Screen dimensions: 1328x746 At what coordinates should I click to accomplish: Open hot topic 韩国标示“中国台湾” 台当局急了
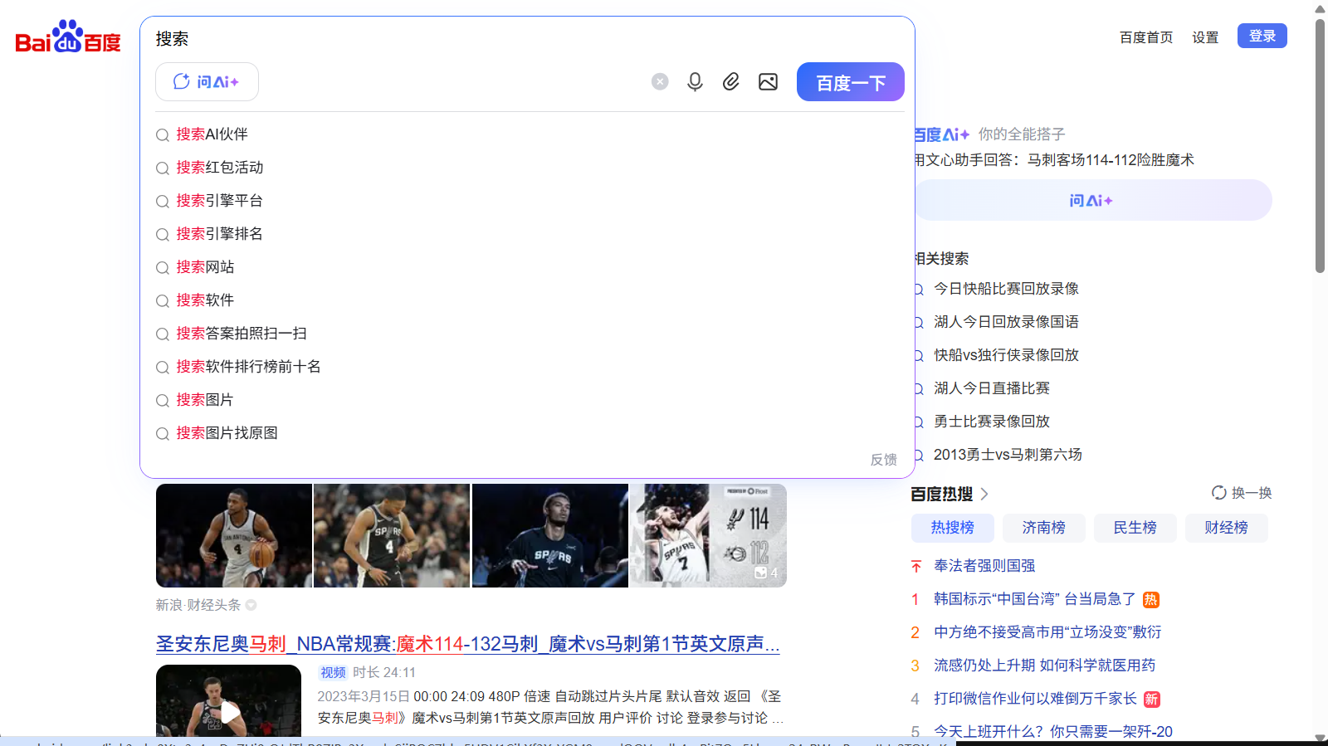point(1034,599)
